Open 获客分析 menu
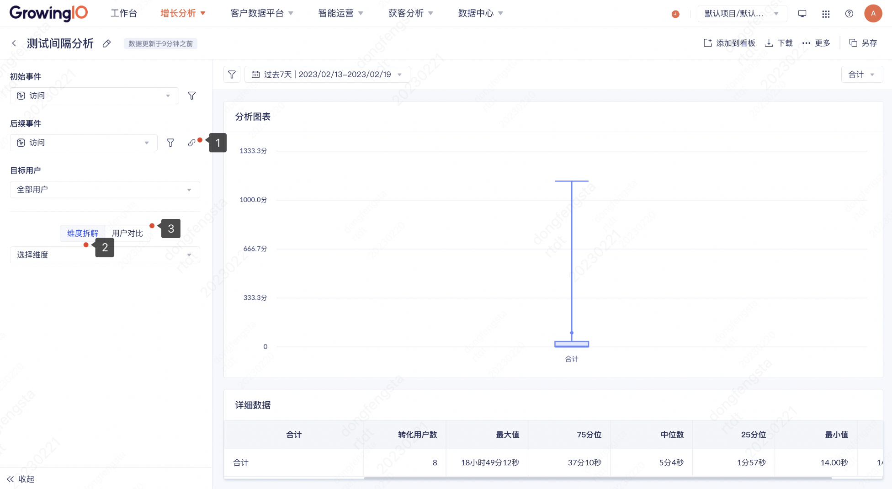 (x=411, y=13)
